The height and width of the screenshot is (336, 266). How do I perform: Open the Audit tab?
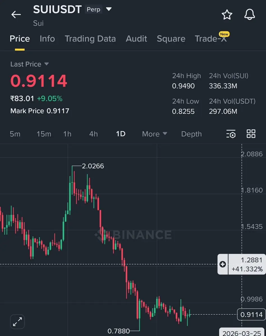(136, 39)
